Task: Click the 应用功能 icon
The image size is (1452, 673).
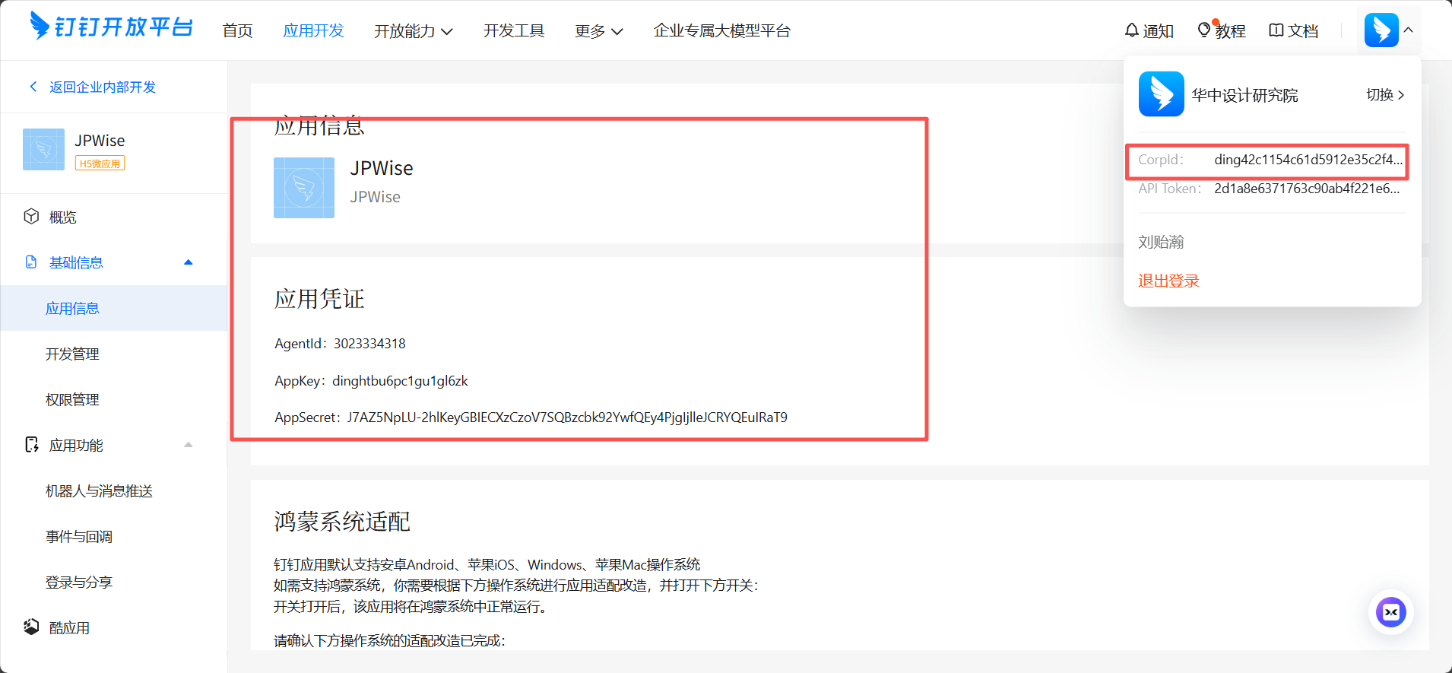Action: tap(31, 445)
